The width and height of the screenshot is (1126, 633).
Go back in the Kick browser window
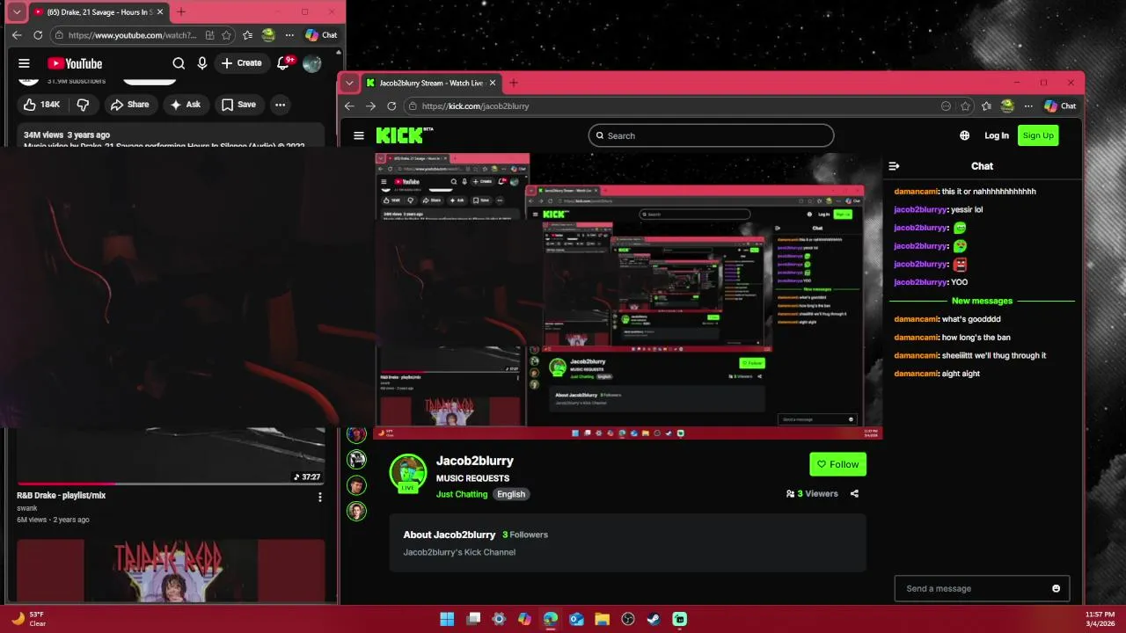(x=349, y=105)
